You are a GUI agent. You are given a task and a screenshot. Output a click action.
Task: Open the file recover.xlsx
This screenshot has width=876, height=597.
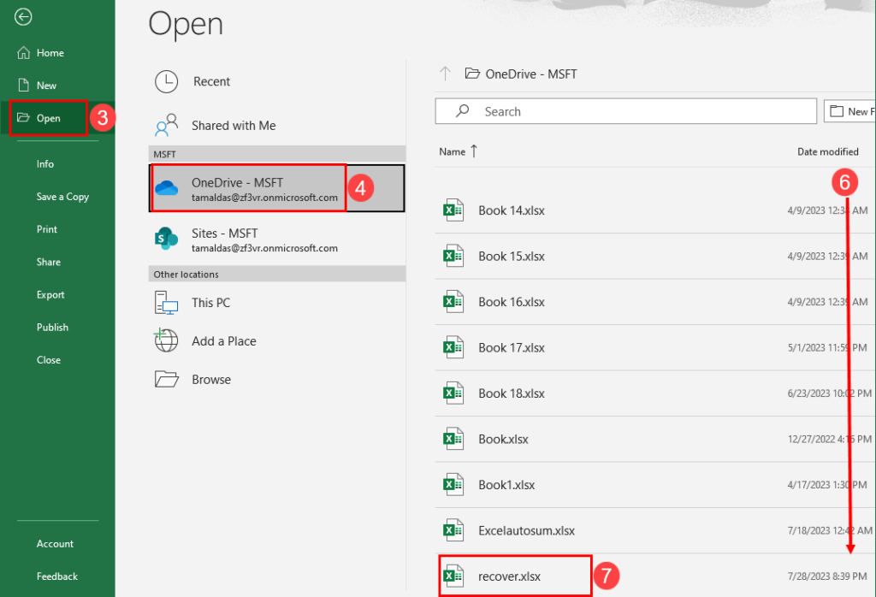click(654, 576)
